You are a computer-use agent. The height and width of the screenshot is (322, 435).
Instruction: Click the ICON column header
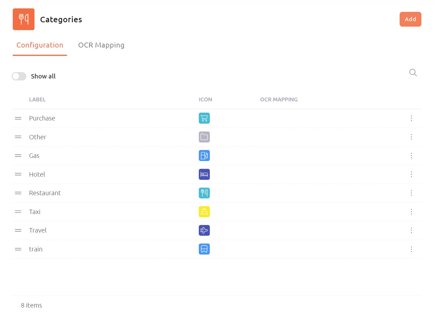[205, 99]
